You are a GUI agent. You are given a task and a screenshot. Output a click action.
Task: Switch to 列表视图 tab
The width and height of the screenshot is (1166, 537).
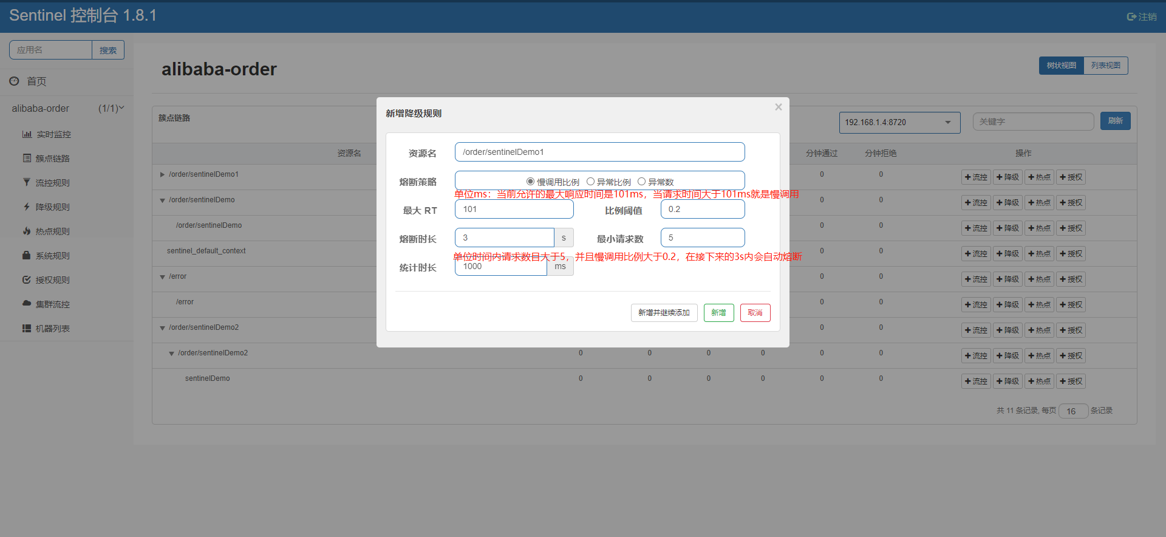click(x=1105, y=66)
